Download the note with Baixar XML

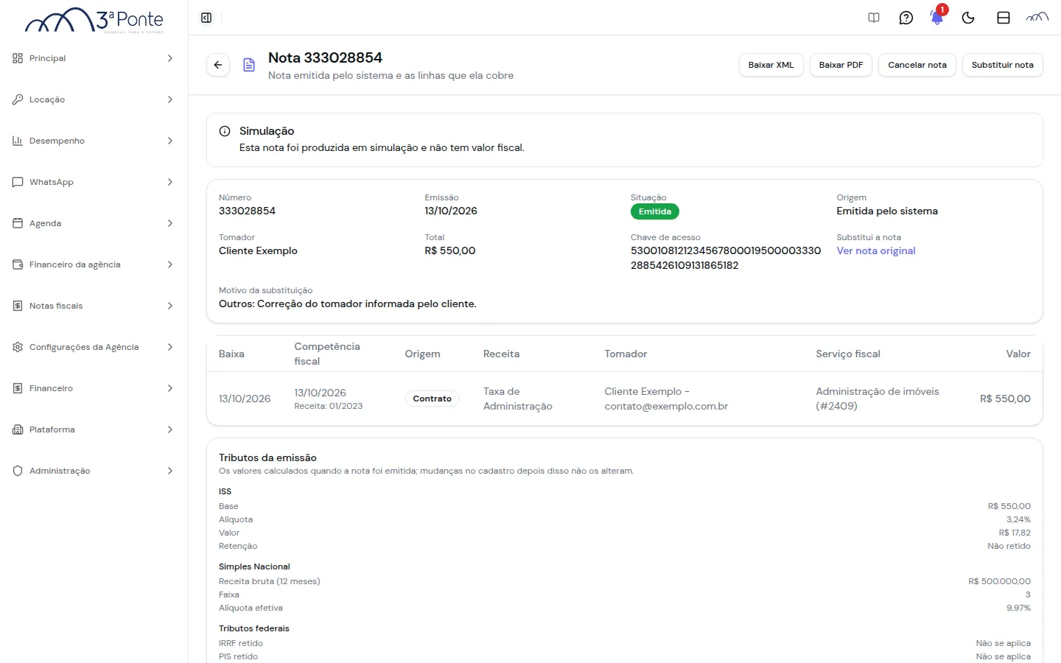(x=771, y=65)
